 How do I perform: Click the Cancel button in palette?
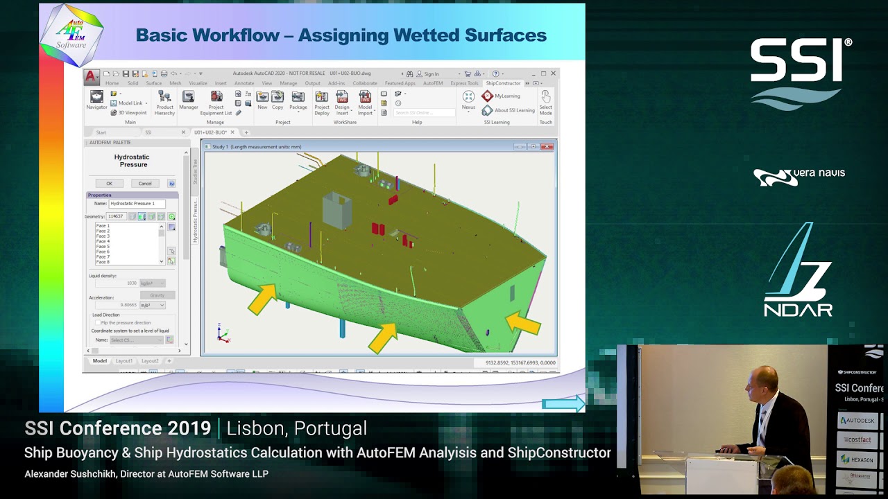click(145, 184)
